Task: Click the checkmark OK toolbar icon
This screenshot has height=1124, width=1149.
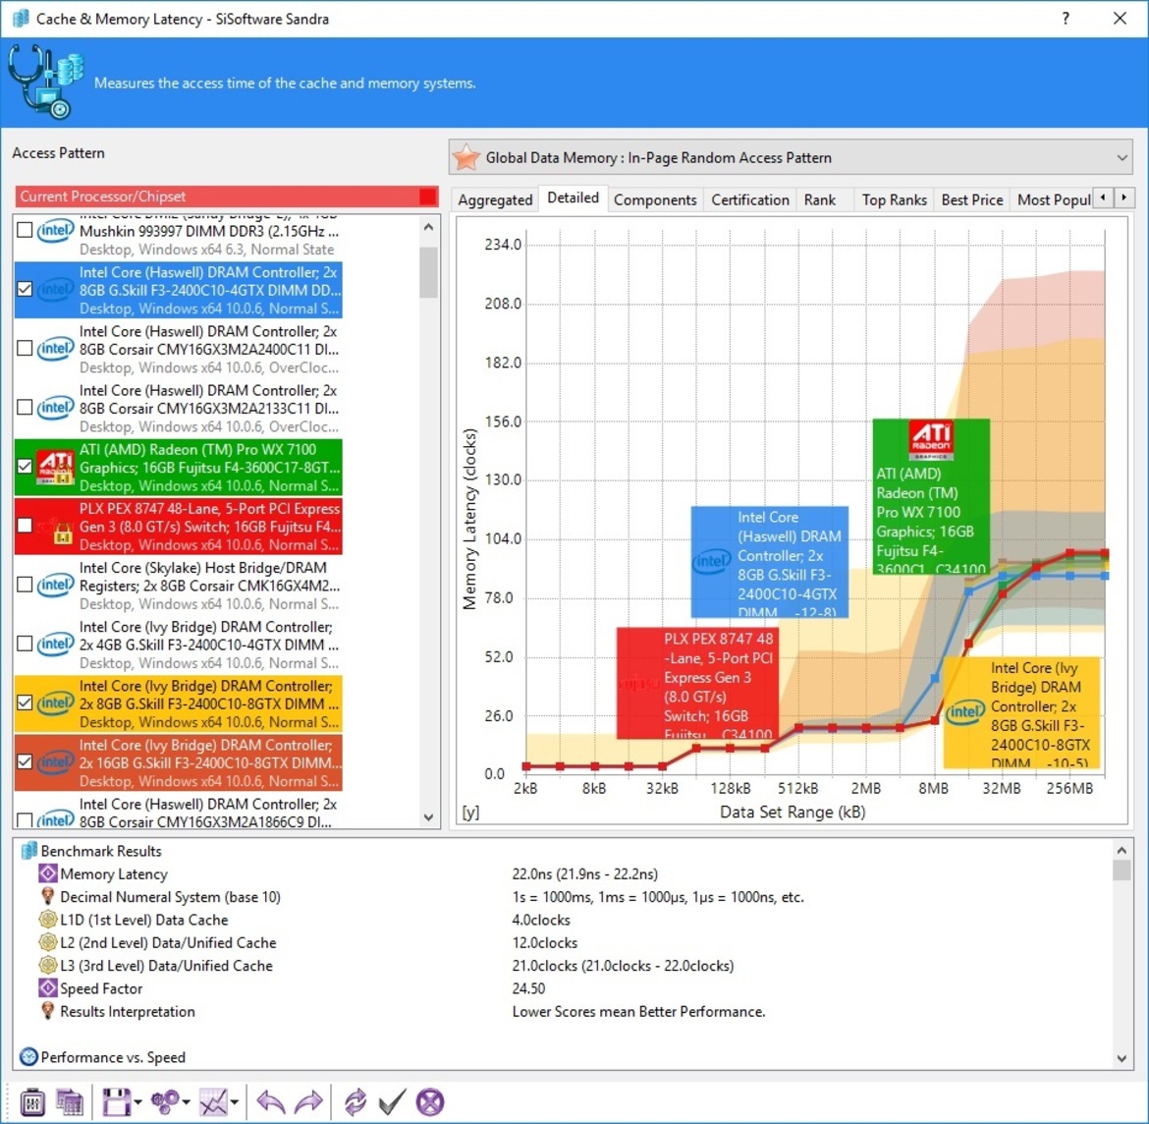Action: pos(392,1102)
